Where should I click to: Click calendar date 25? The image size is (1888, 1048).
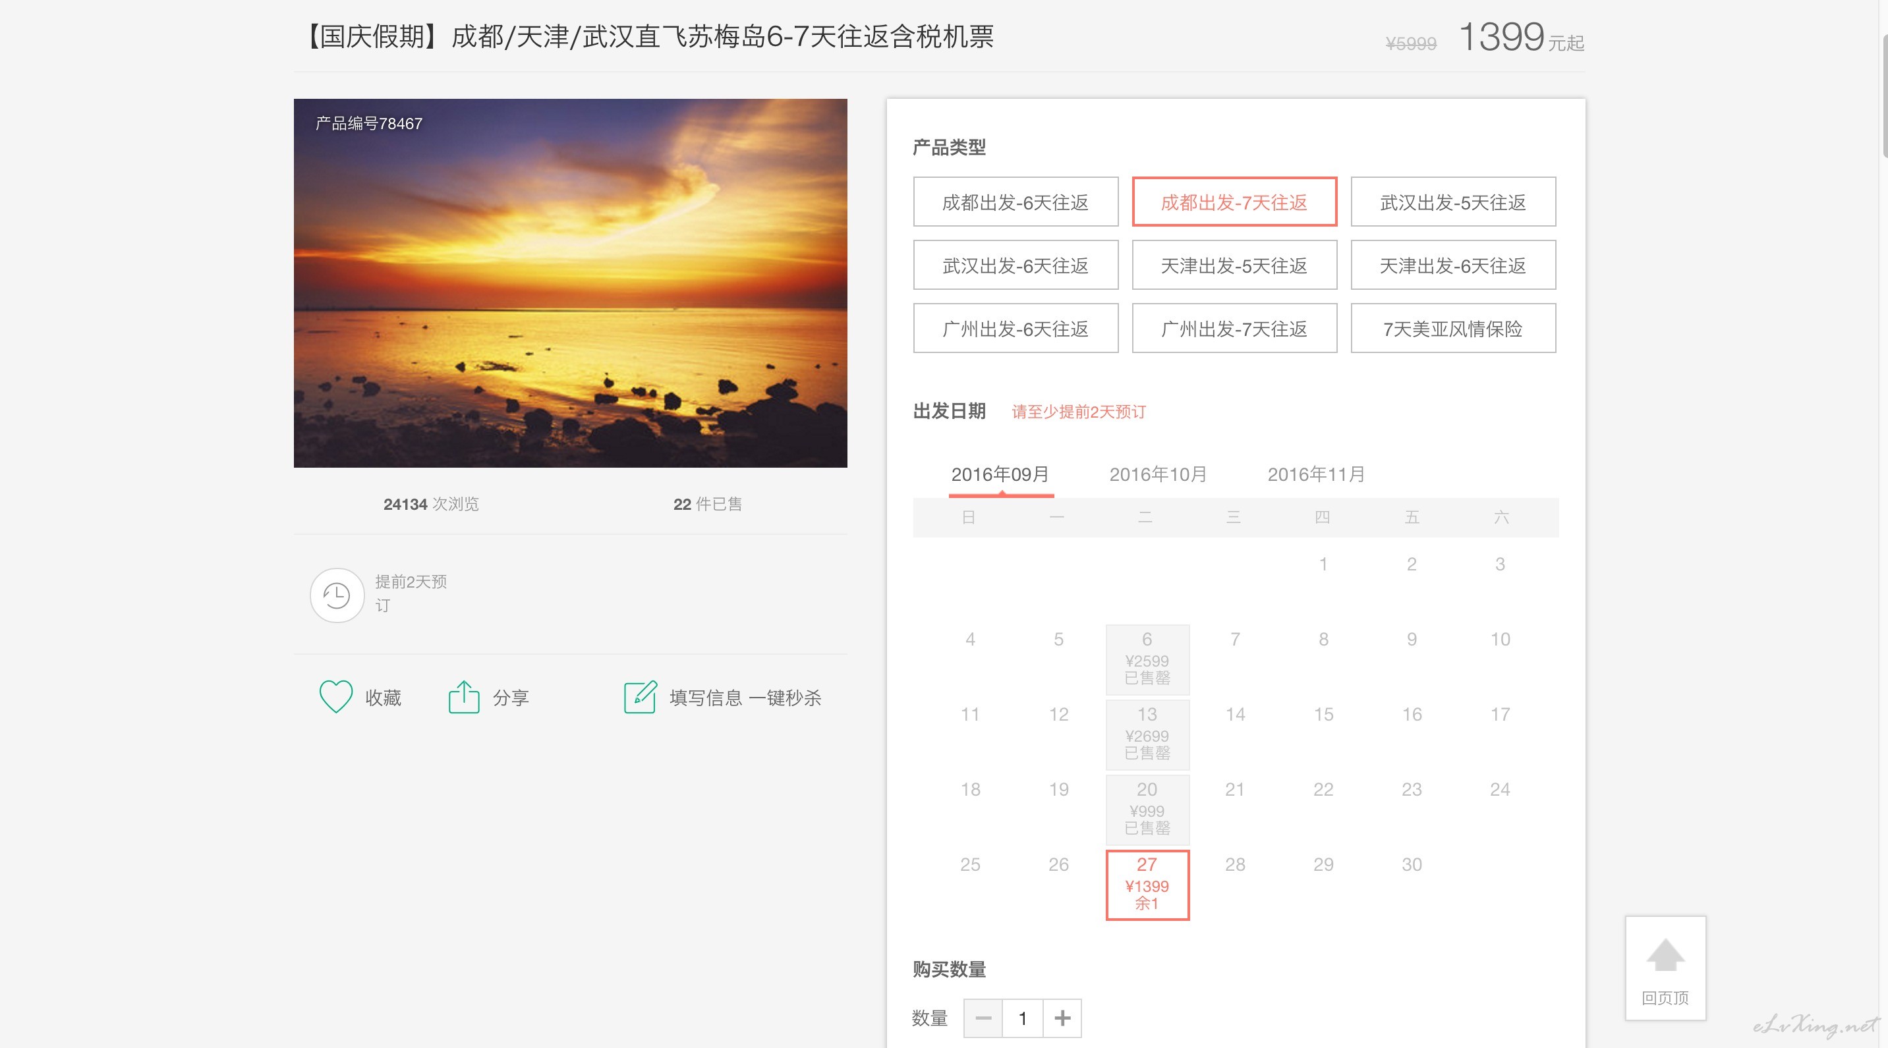969,864
